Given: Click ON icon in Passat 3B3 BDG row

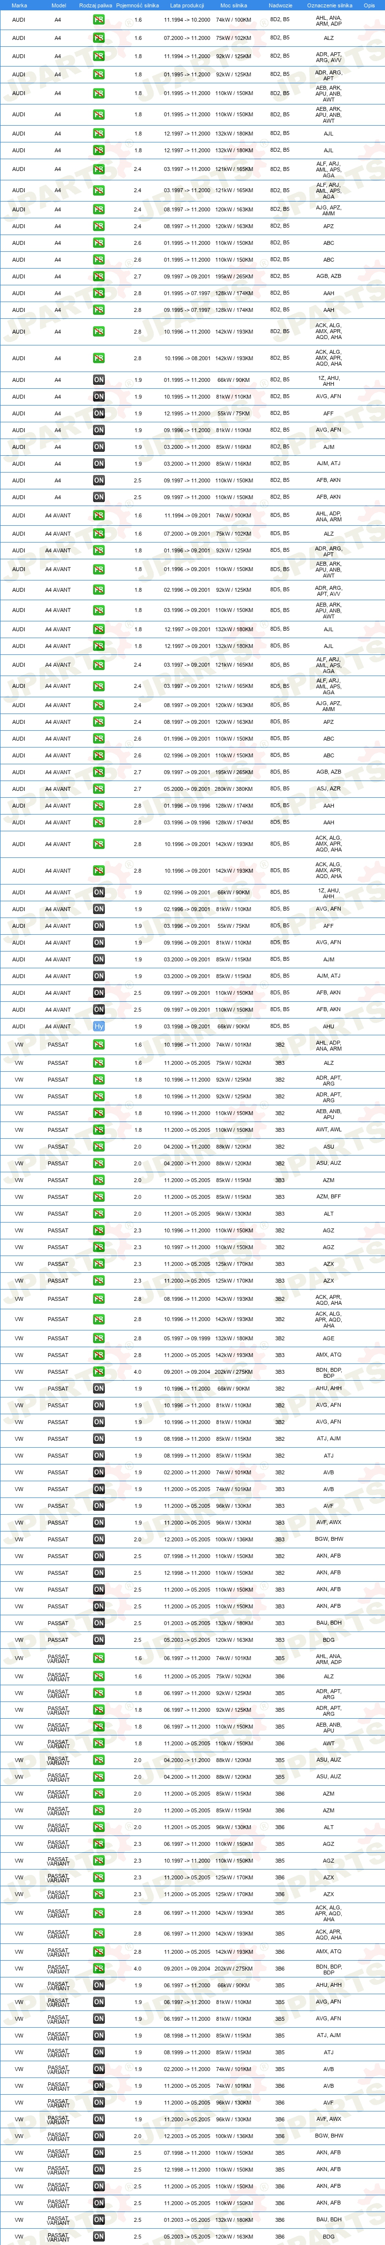Looking at the screenshot, I should pos(98,1640).
